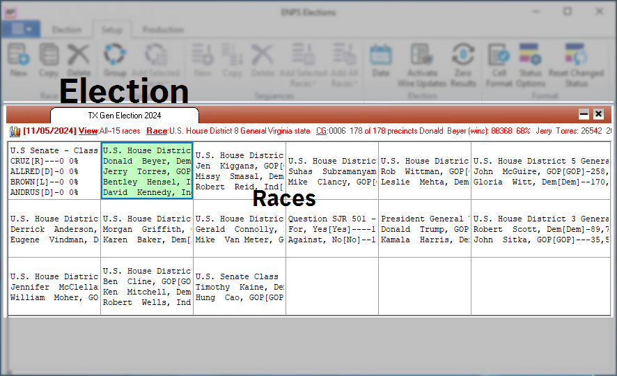Image resolution: width=617 pixels, height=376 pixels.
Task: Switch to the Setup ribbon tab
Action: point(111,30)
